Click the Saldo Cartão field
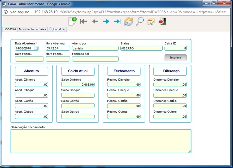This screenshot has height=168, width=233. pyautogui.click(x=78, y=106)
